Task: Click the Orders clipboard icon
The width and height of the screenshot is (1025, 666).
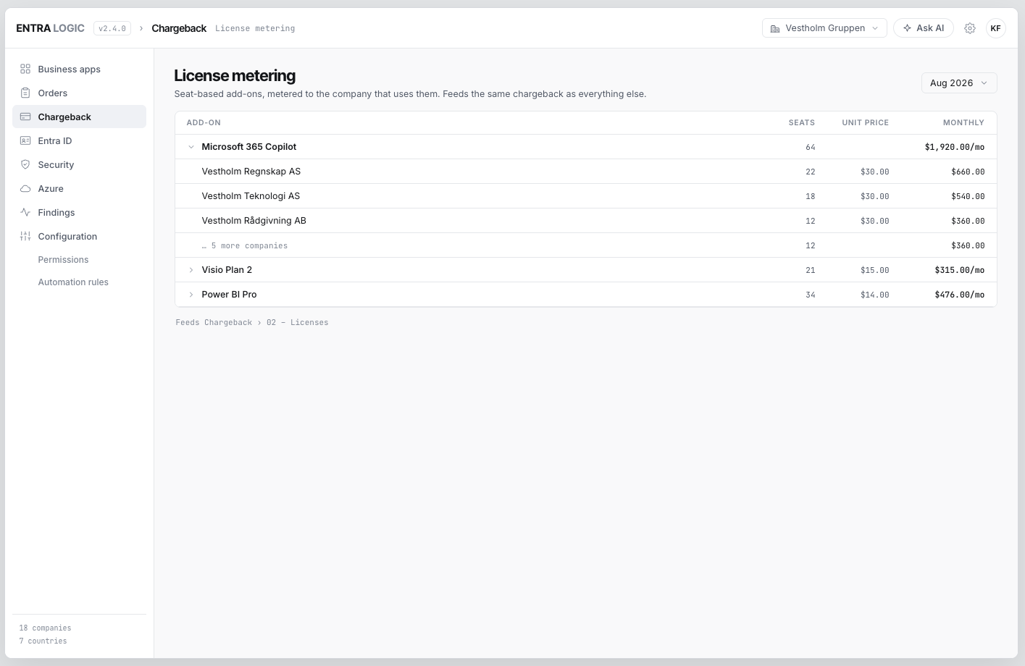Action: pyautogui.click(x=25, y=93)
